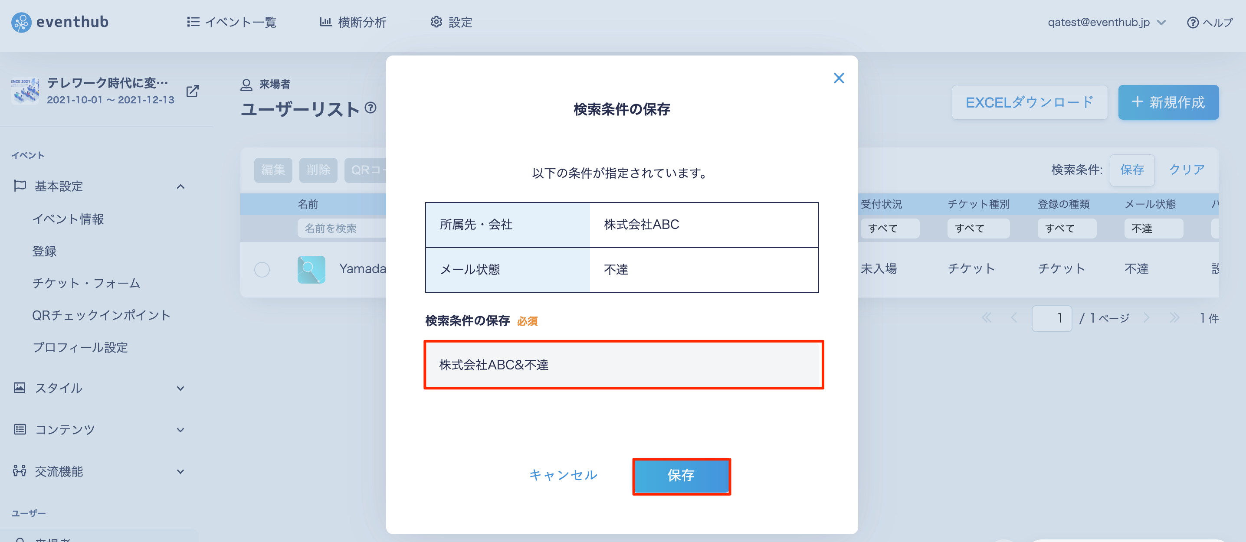Click the Yamada user avatar thumbnail
Viewport: 1246px width, 542px height.
(x=311, y=269)
